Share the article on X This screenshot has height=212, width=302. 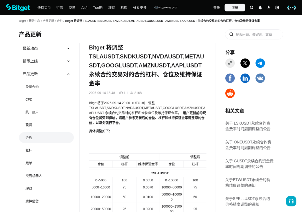pos(245,63)
